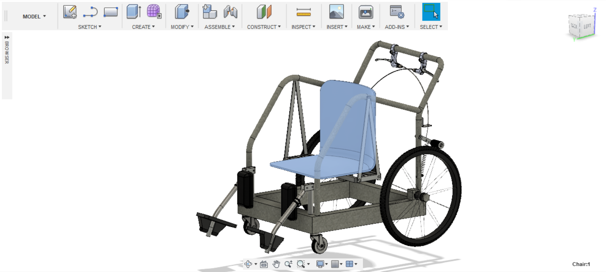This screenshot has height=272, width=606.
Task: Open the ADD-INS dropdown
Action: point(397,27)
